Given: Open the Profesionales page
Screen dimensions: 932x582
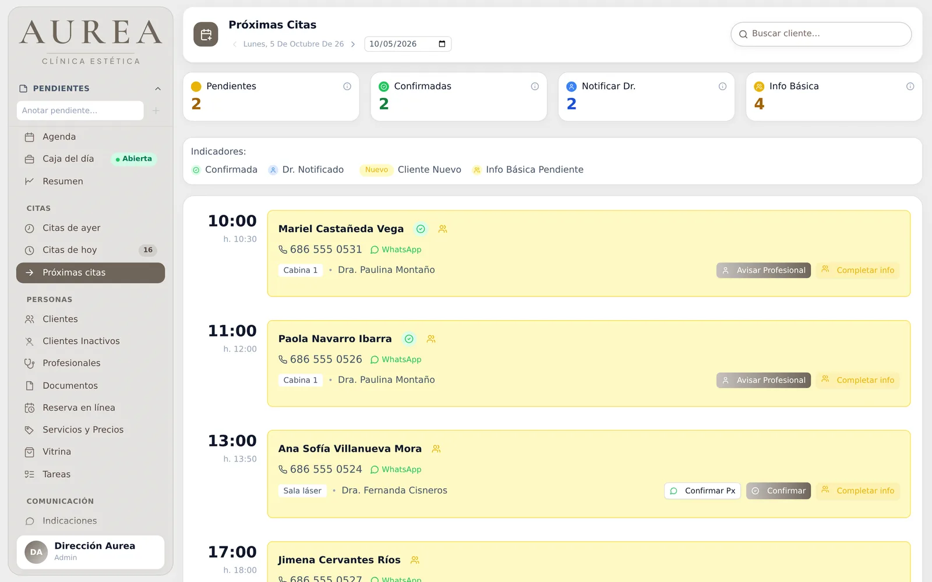Looking at the screenshot, I should click(90, 363).
